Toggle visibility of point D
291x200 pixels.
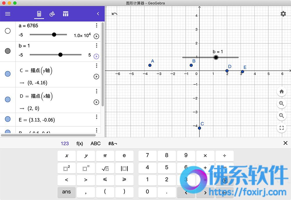coord(8,99)
